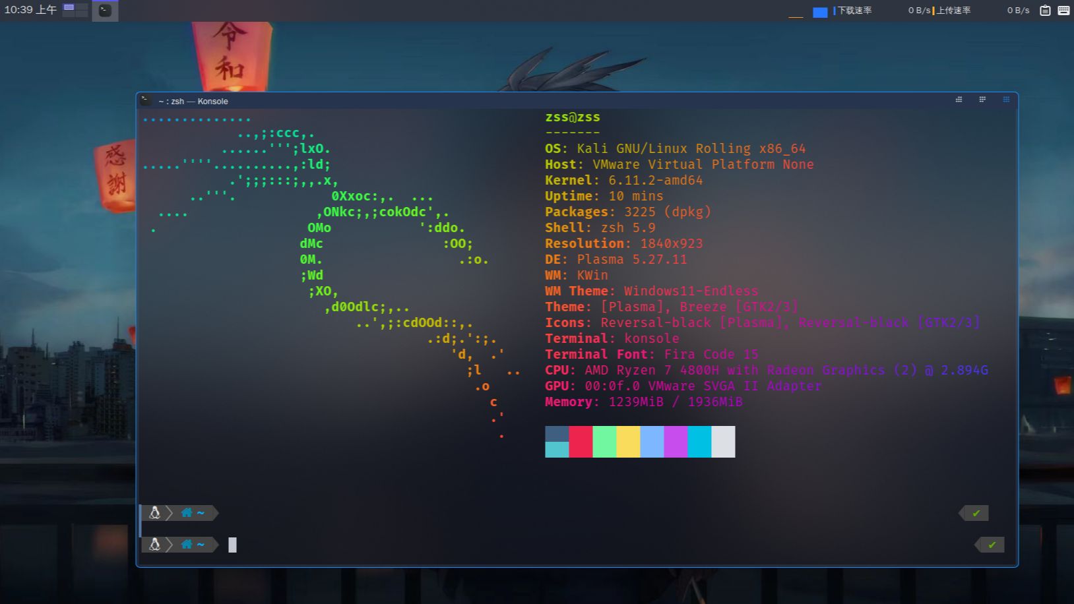1074x604 pixels.
Task: Toggle the virtual keyboard tray icon
Action: pos(1063,11)
